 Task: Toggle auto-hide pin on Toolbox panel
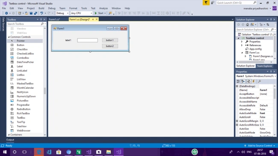tap(41, 20)
